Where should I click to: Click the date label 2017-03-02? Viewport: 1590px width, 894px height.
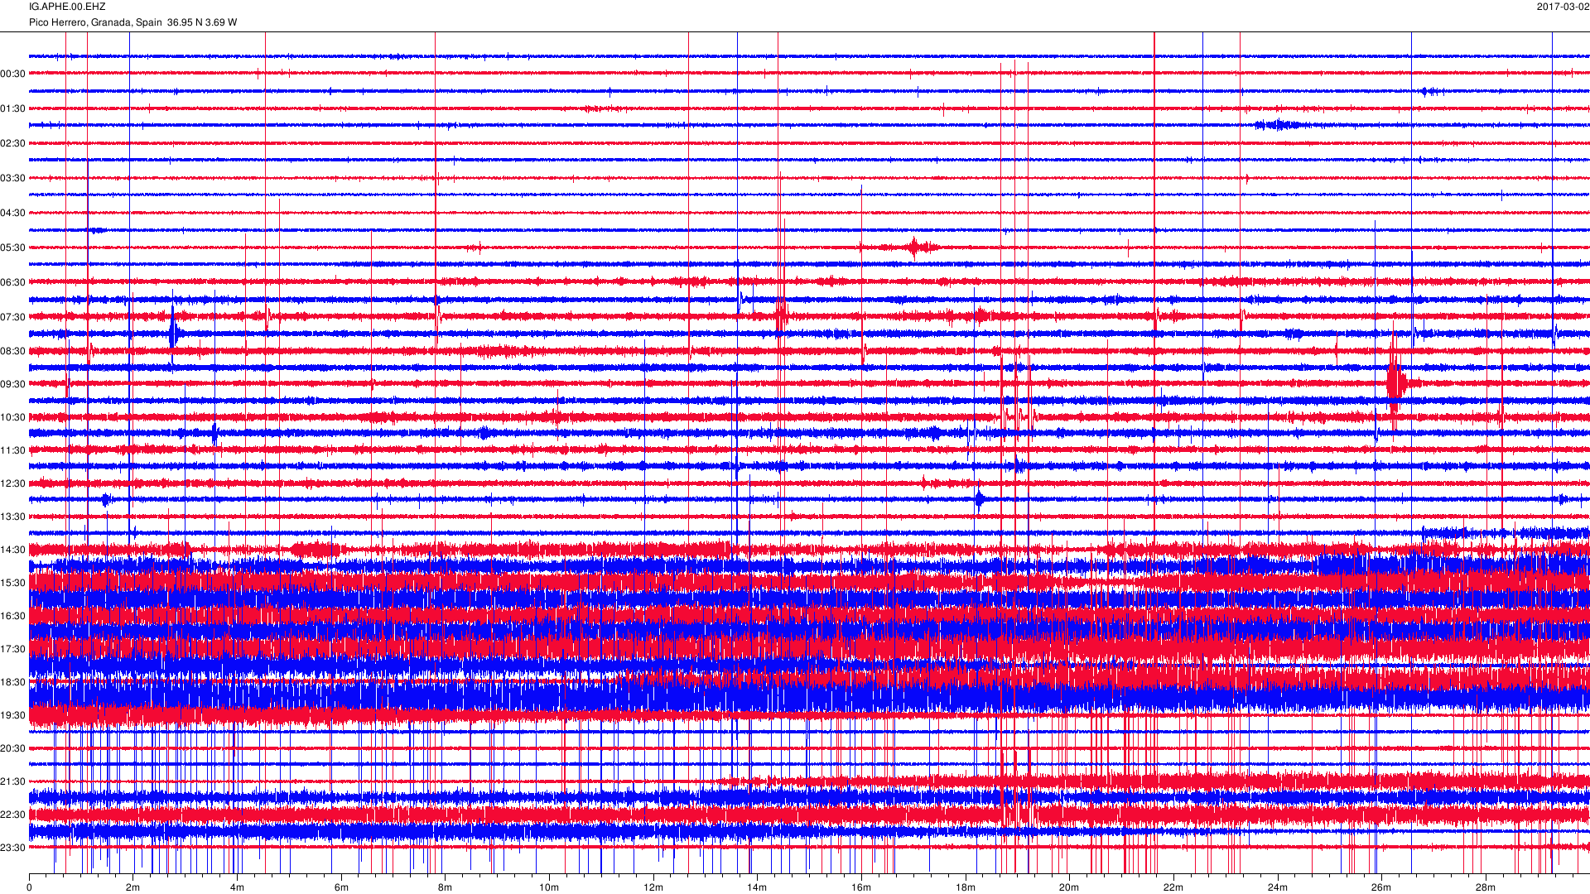[1562, 7]
